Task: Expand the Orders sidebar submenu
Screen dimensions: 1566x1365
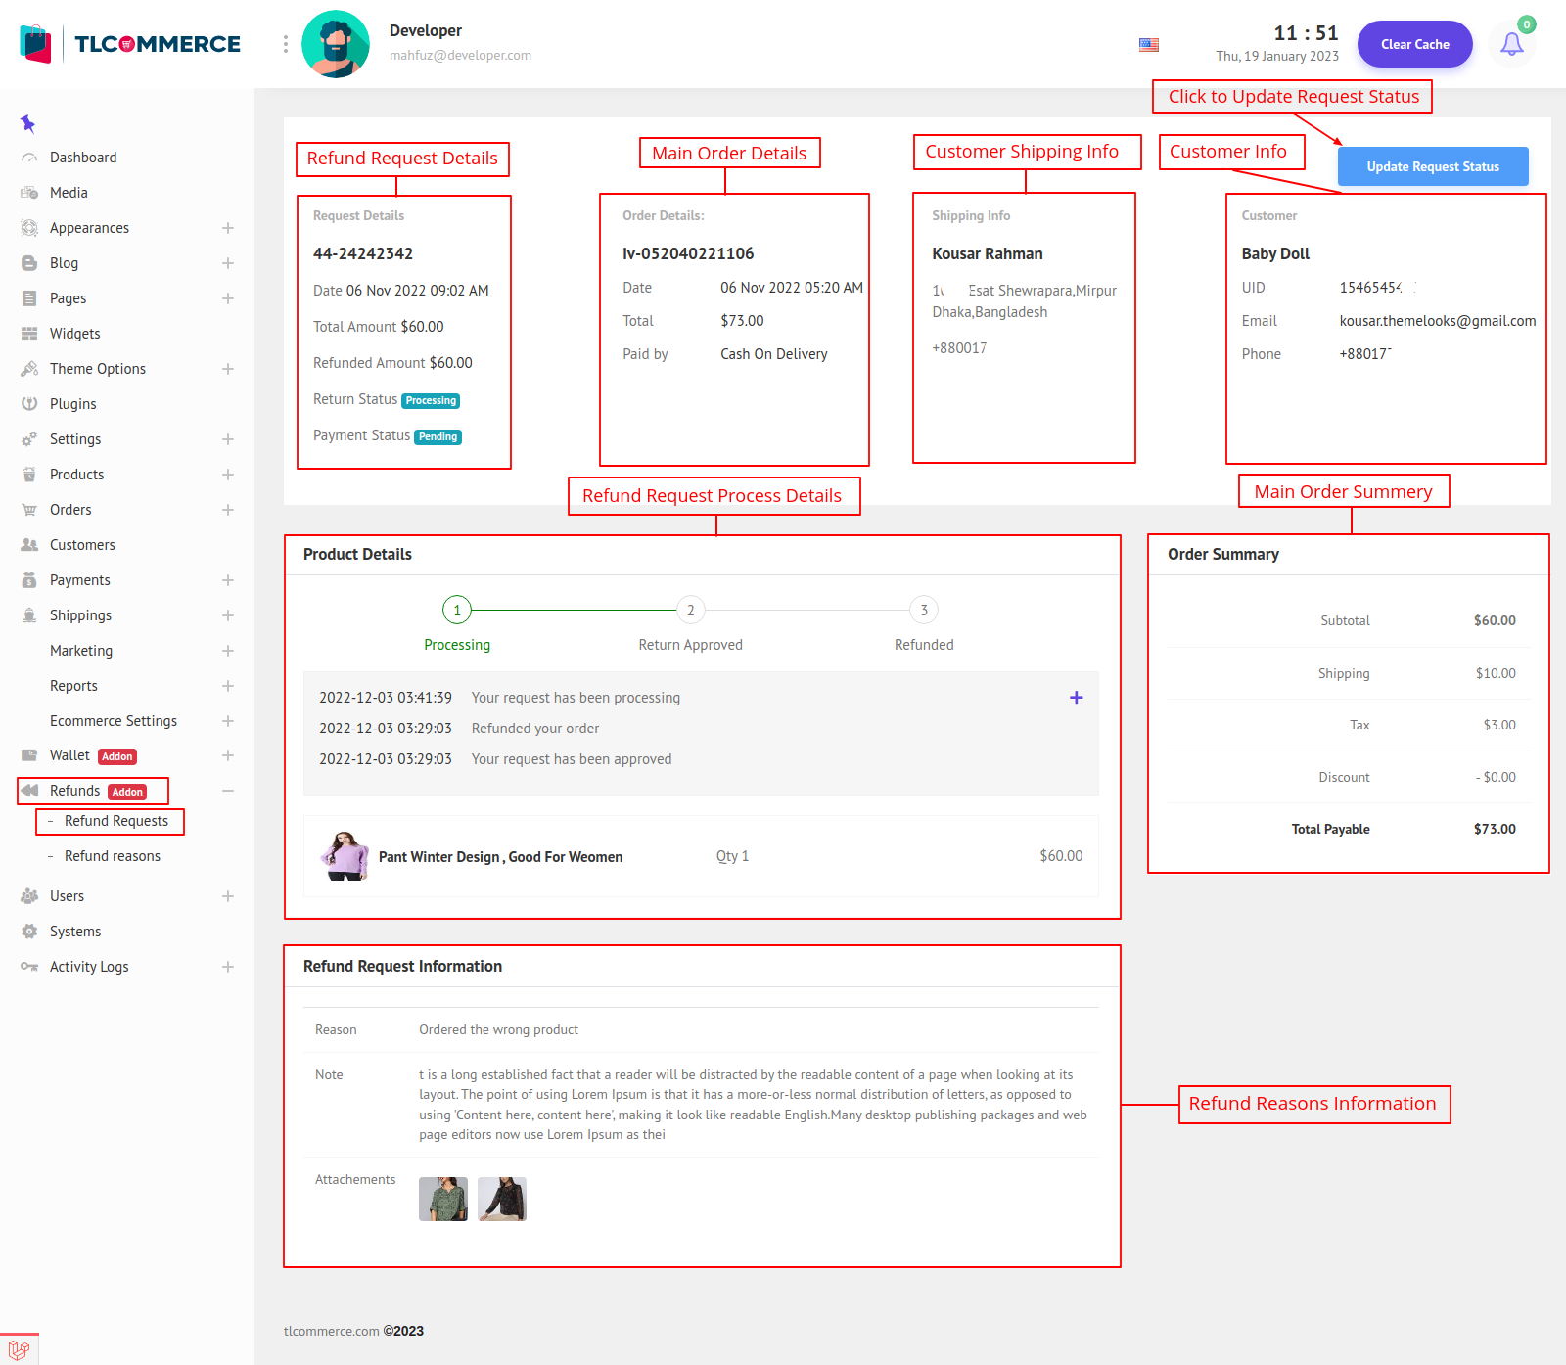Action: tap(227, 510)
